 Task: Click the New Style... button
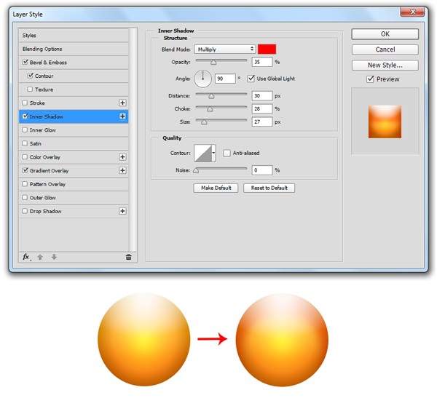tap(385, 65)
